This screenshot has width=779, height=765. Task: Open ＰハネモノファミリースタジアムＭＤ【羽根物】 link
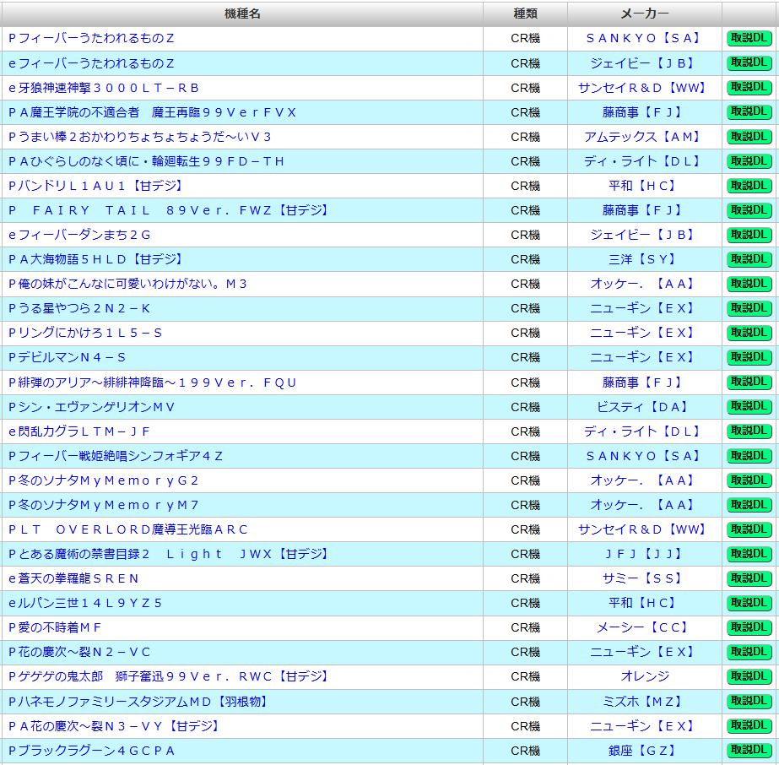pos(139,702)
